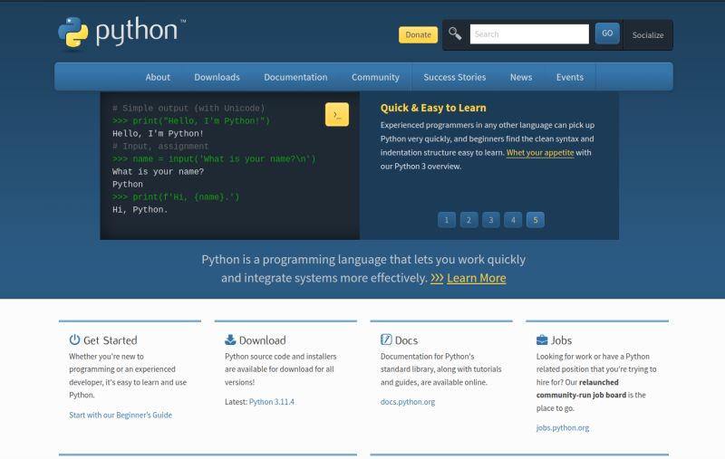Open the News menu
Image resolution: width=725 pixels, height=459 pixels.
[x=521, y=77]
